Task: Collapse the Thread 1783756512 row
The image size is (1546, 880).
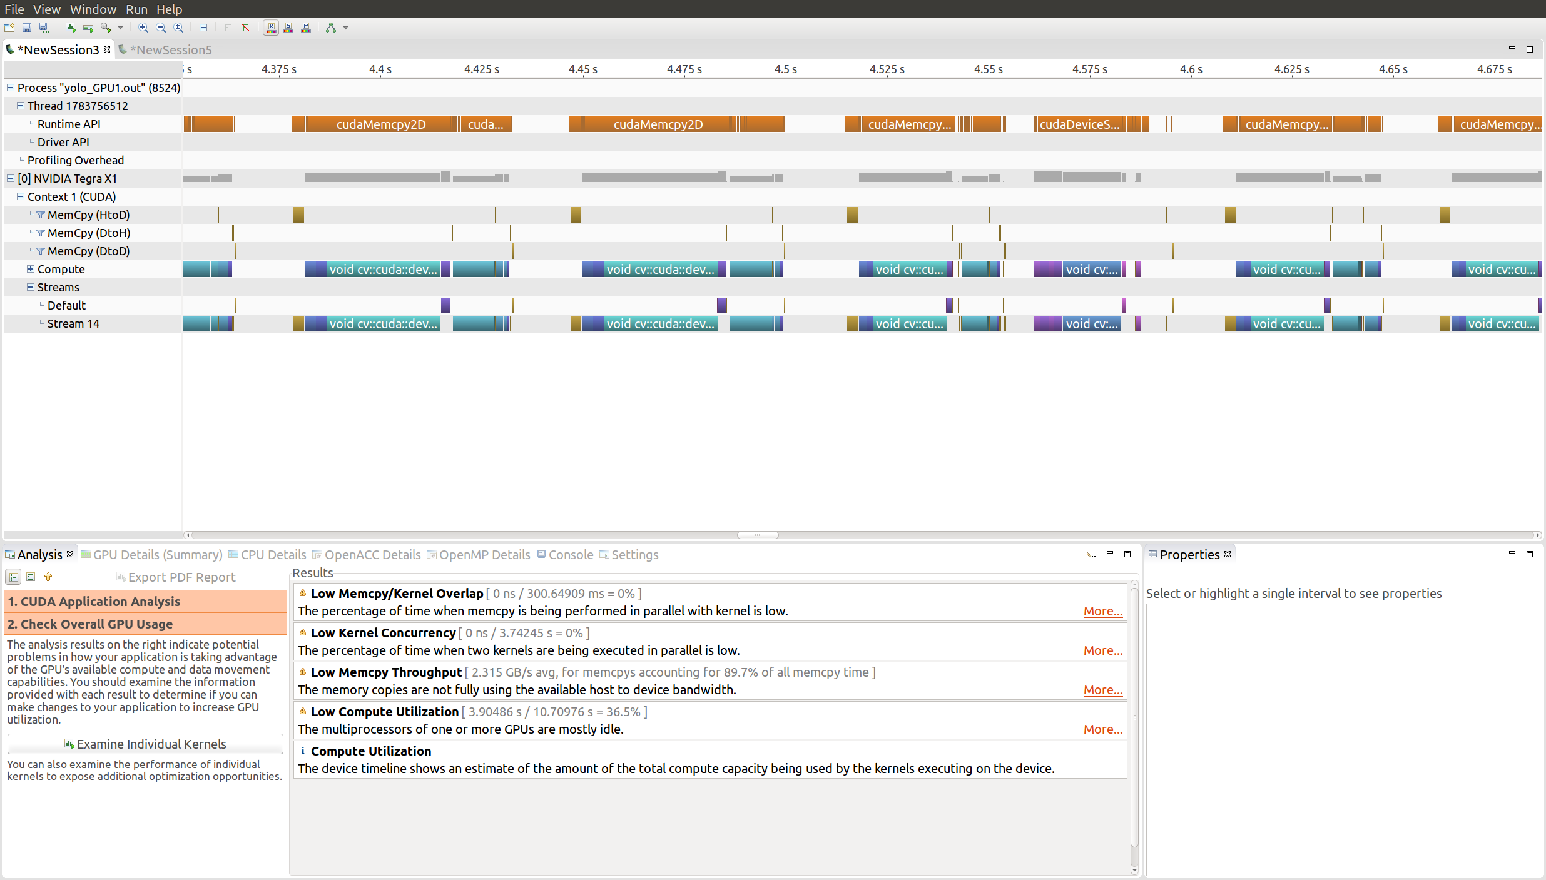Action: 21,106
